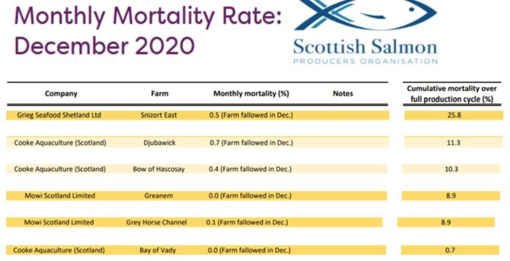Click the Scottish Salmon fish logo
Screen dimensions: 510x261
coord(365,15)
